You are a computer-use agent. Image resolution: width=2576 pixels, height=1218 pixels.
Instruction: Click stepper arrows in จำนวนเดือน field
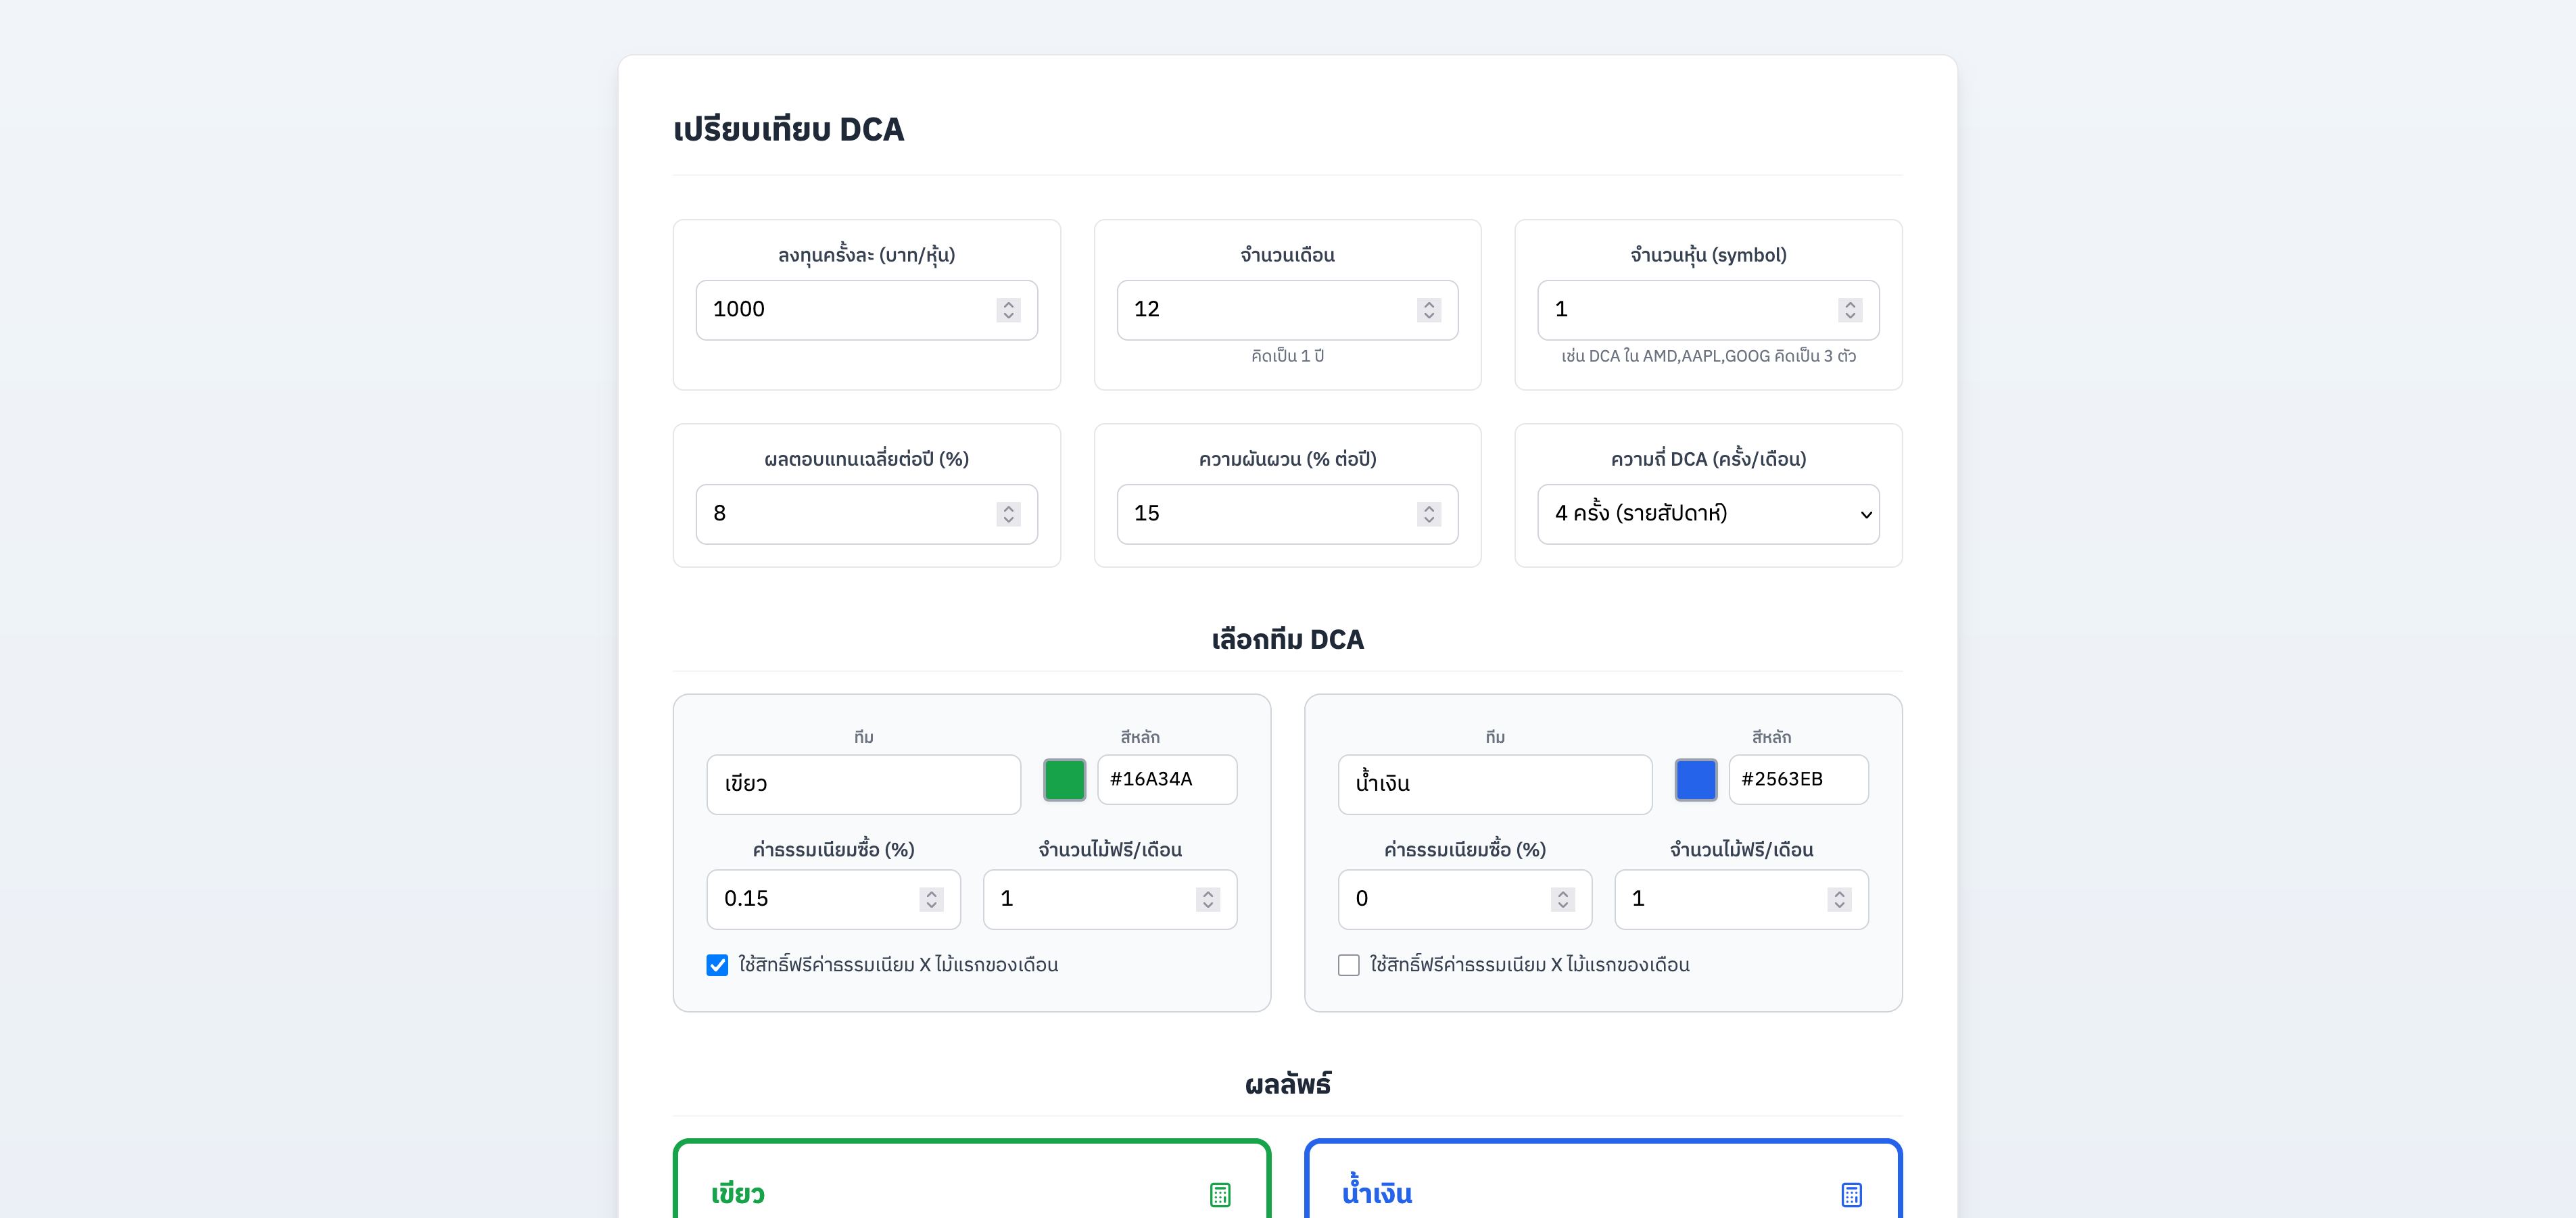click(1429, 310)
